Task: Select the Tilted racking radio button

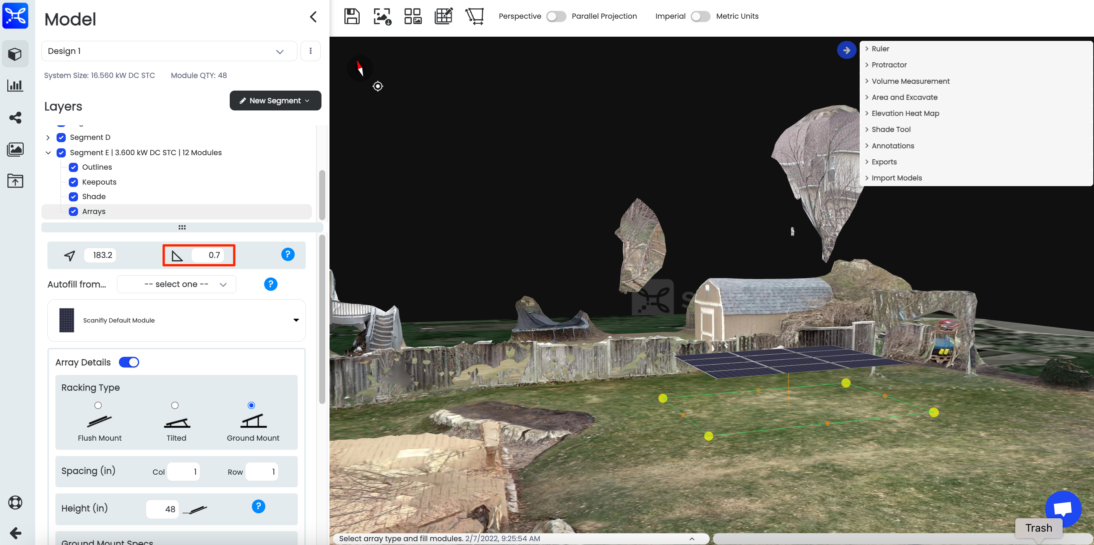Action: 175,405
